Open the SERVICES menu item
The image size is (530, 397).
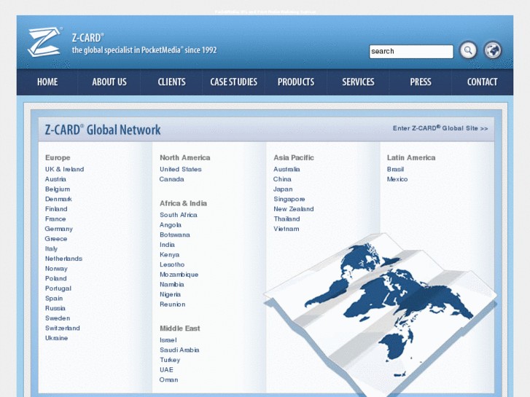(358, 82)
